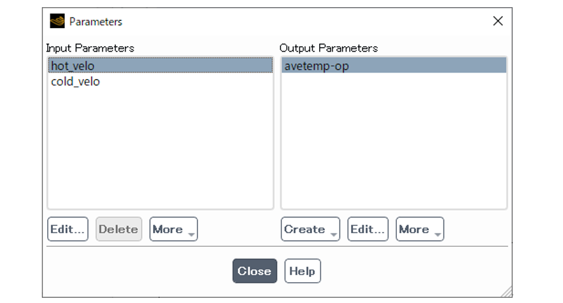
Task: Select hot_velo in Input Parameters
Action: (160, 65)
